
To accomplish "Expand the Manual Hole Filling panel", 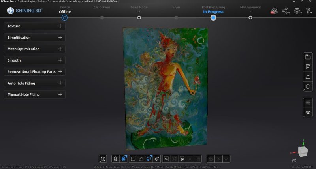I will [34, 94].
